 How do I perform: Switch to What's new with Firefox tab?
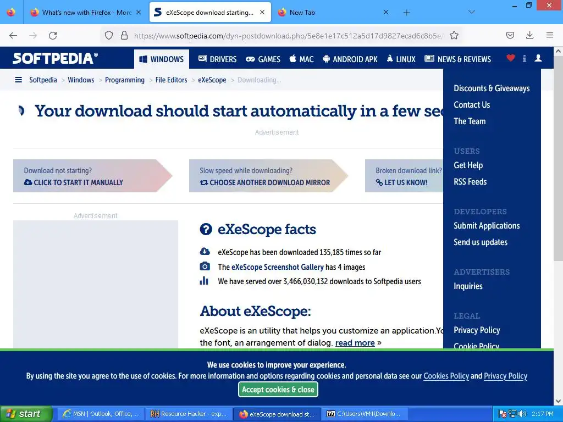[85, 12]
